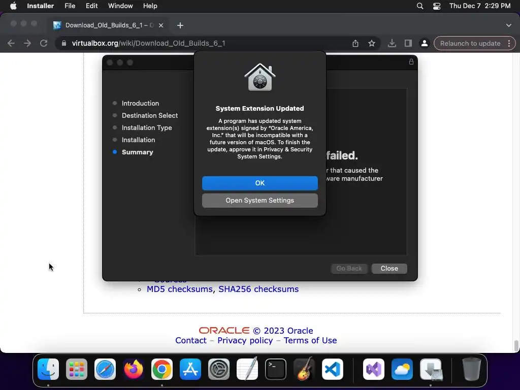Open Chrome downloads
The width and height of the screenshot is (520, 390).
[x=392, y=43]
